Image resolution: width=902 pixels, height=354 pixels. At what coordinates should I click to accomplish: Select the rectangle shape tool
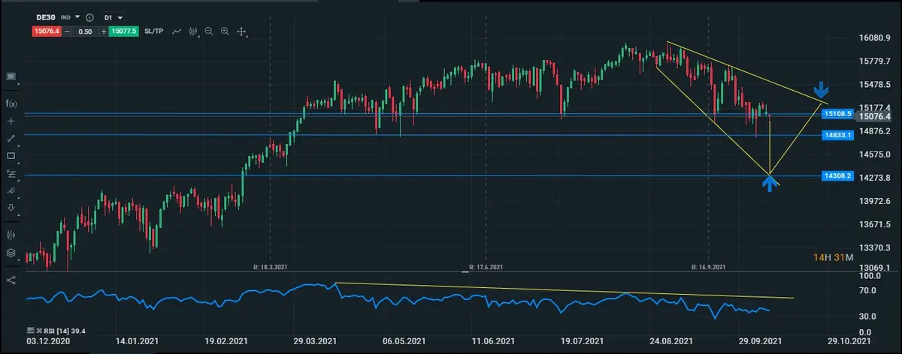coord(11,156)
